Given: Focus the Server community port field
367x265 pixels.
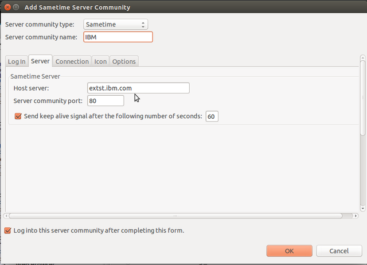Looking at the screenshot, I should coord(106,101).
